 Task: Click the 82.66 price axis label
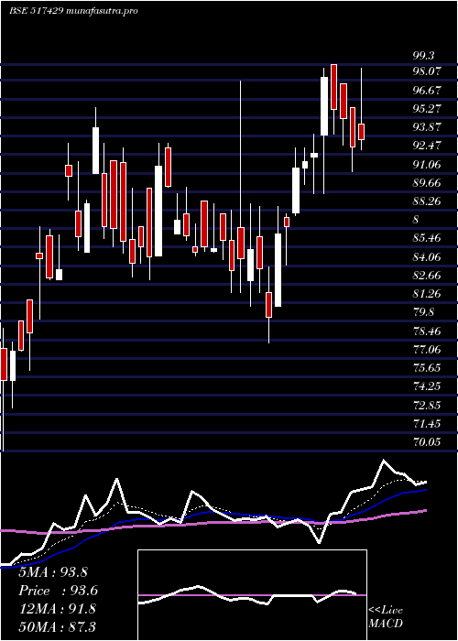[x=428, y=275]
